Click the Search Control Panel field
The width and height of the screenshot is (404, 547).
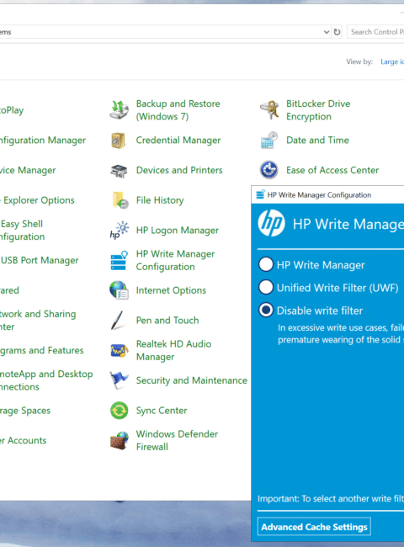(x=375, y=32)
